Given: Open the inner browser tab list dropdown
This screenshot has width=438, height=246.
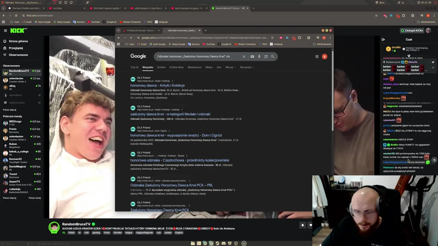Looking at the screenshot, I should point(118,30).
